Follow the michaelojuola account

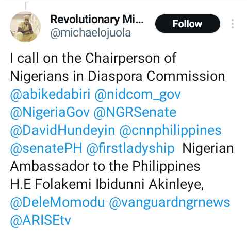(188, 24)
